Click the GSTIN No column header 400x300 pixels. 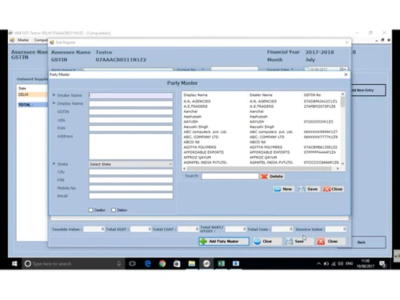coord(312,95)
